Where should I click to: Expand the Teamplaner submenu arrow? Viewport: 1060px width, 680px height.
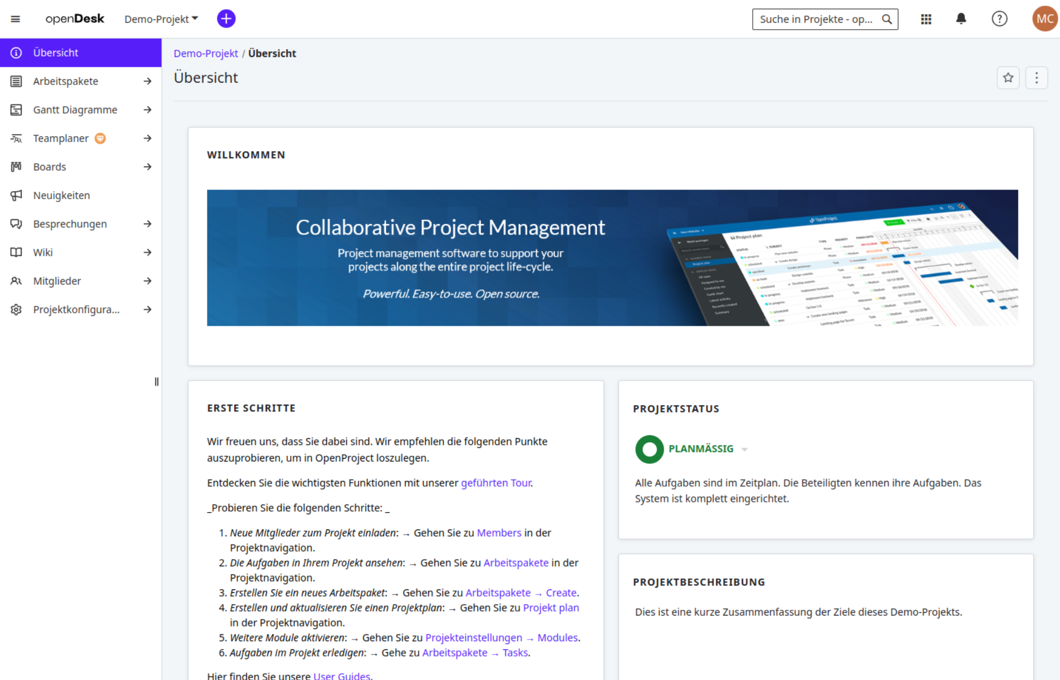pos(148,138)
